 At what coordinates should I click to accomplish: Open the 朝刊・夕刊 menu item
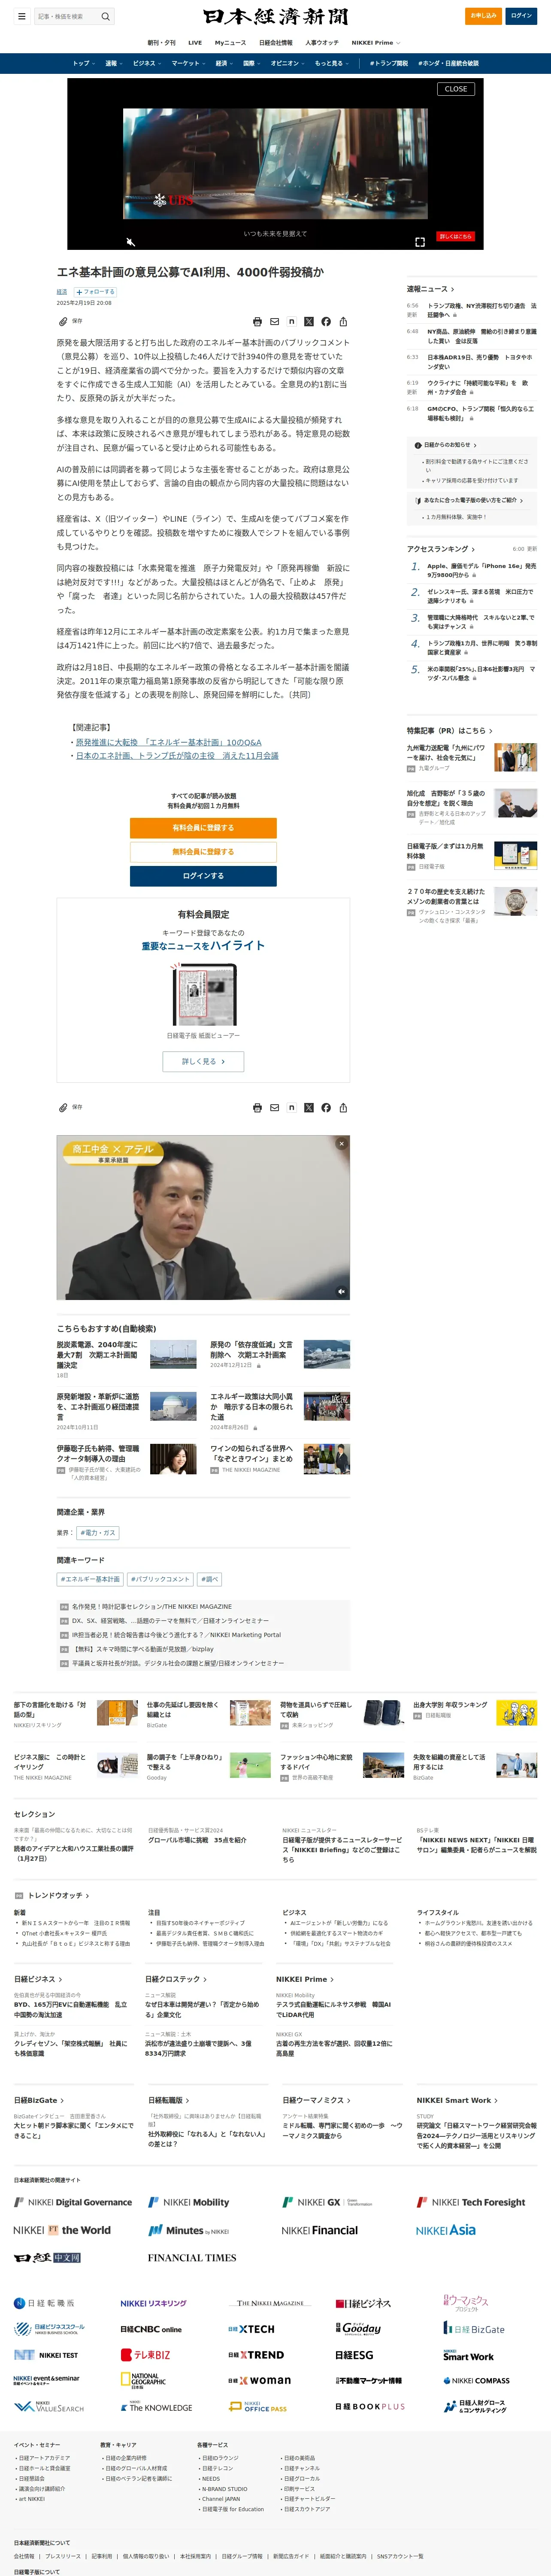pos(161,43)
